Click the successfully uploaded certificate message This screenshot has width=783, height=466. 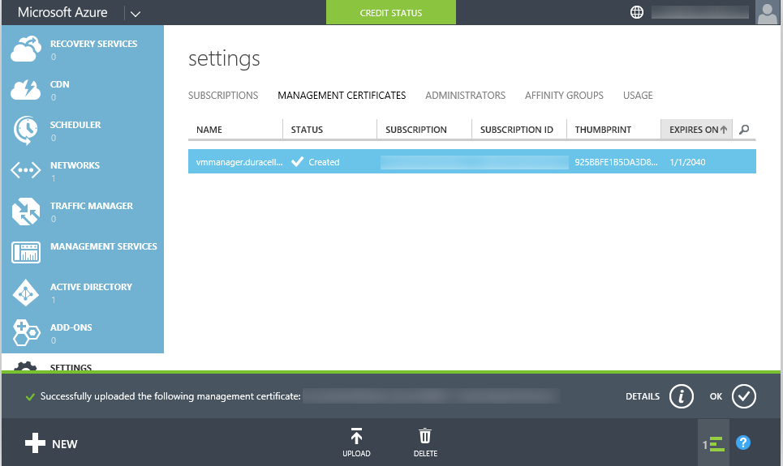tap(170, 396)
